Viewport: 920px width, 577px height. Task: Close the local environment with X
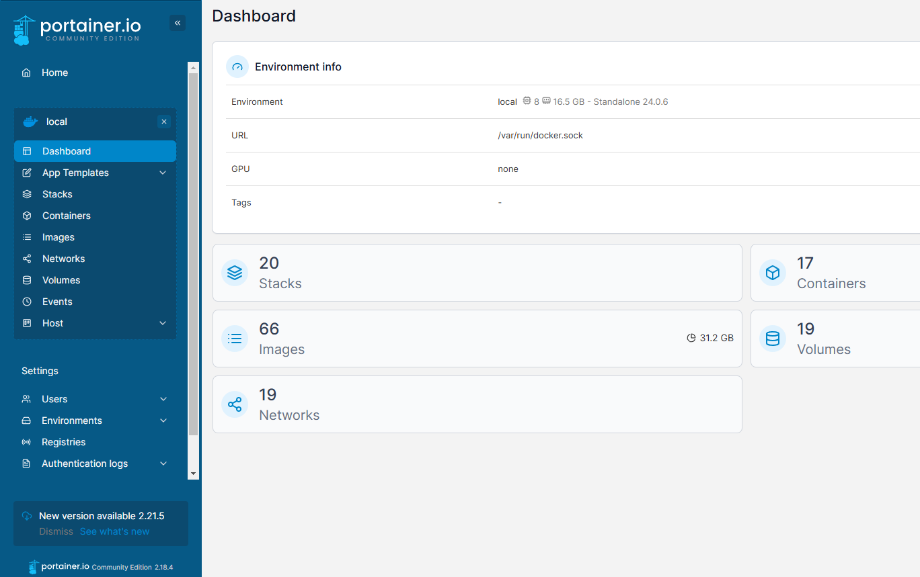click(164, 122)
